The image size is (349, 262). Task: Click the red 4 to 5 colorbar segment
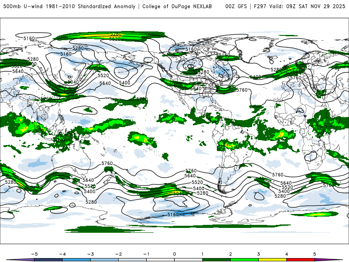click(x=301, y=260)
